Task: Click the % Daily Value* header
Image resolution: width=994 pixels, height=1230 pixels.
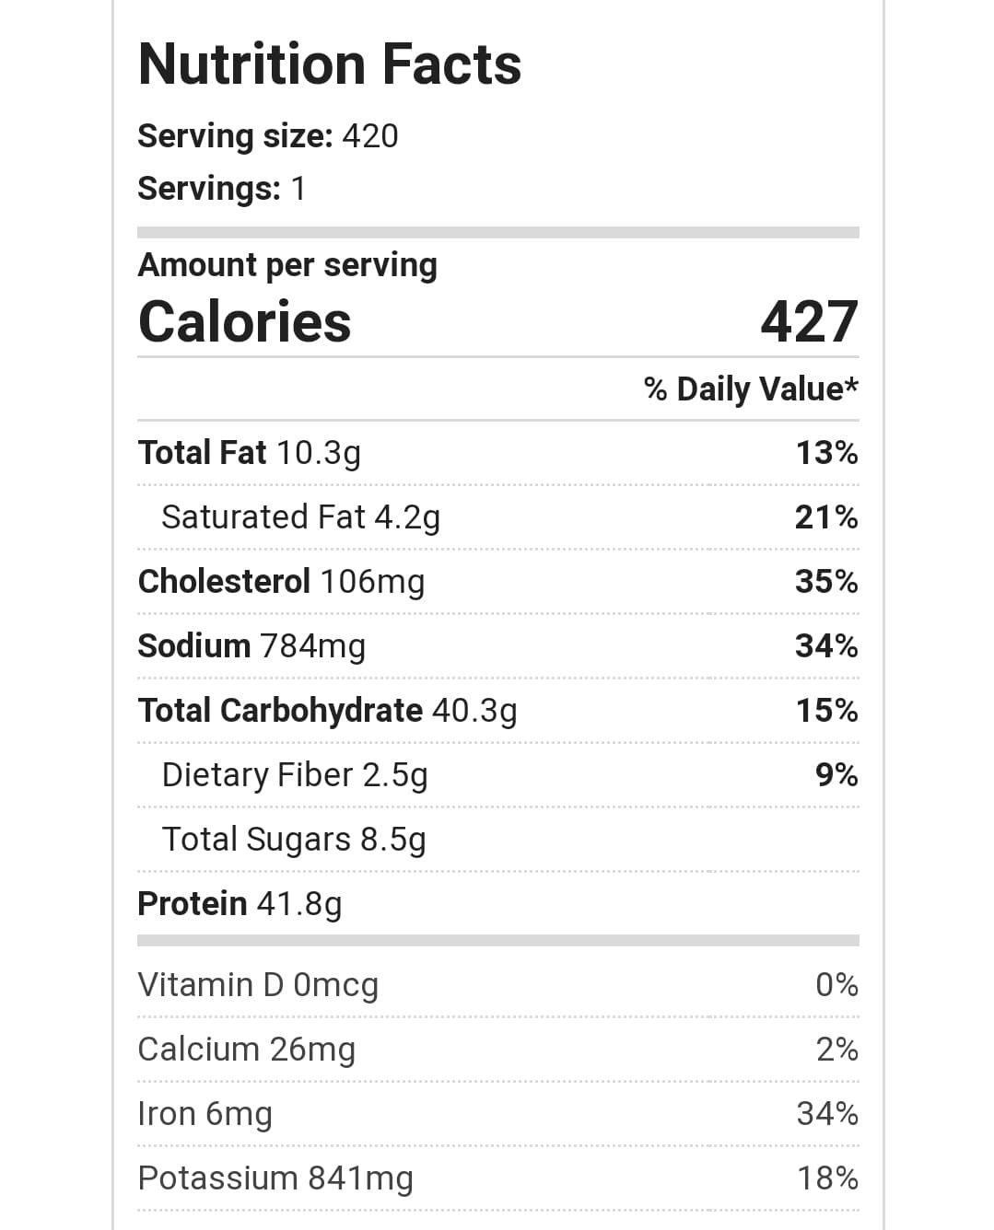Action: [751, 389]
